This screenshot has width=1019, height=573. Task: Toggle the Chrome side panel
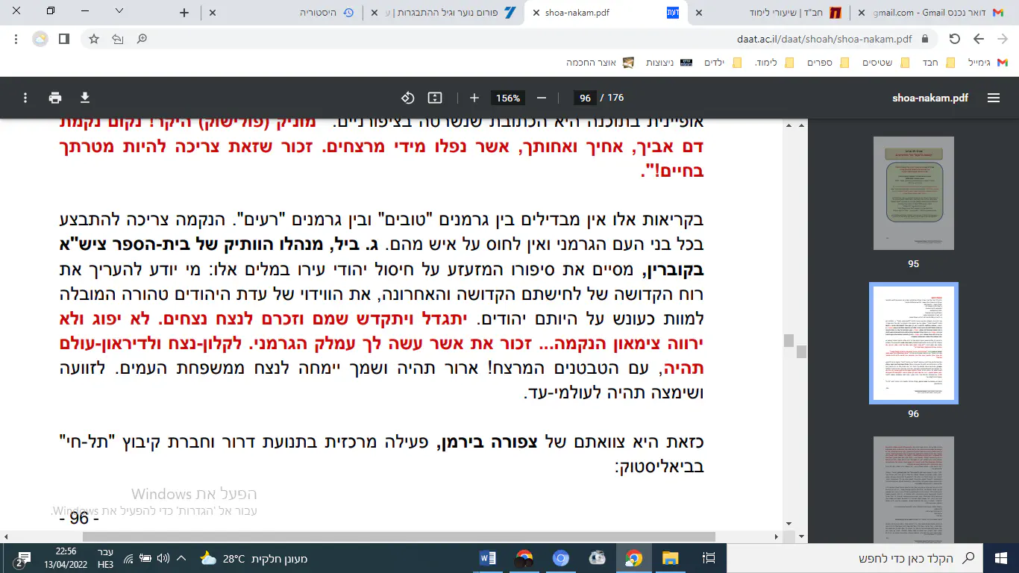64,39
